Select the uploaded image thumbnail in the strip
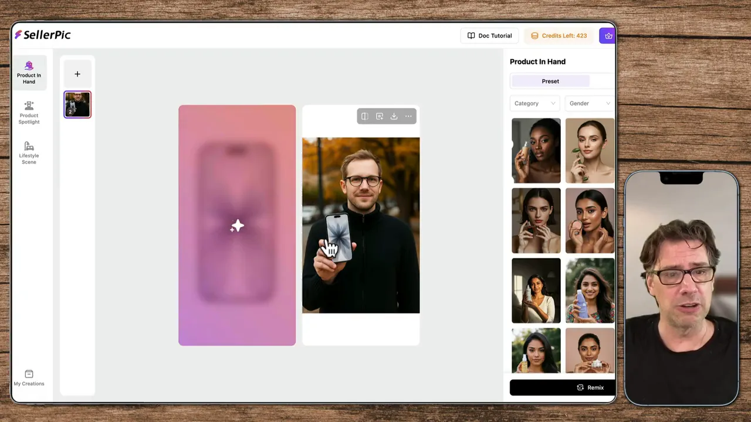751x422 pixels. coord(77,104)
